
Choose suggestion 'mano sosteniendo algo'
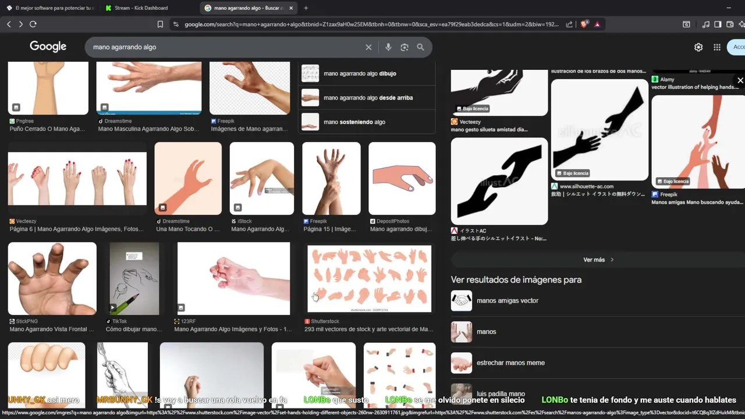click(367, 122)
